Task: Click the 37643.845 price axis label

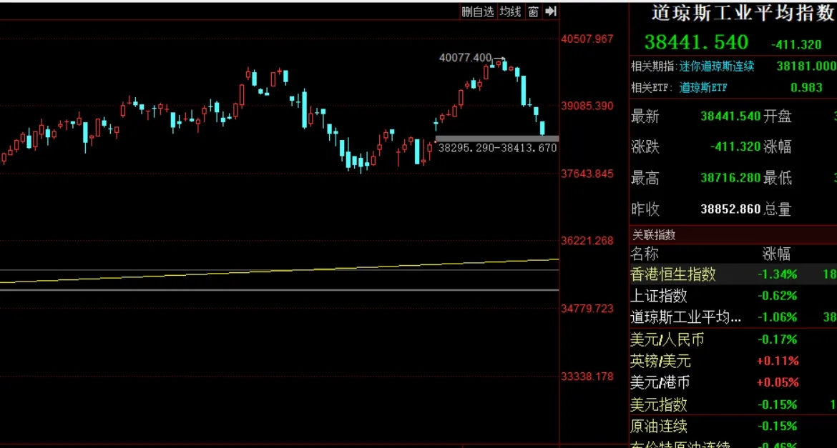Action: tap(587, 174)
